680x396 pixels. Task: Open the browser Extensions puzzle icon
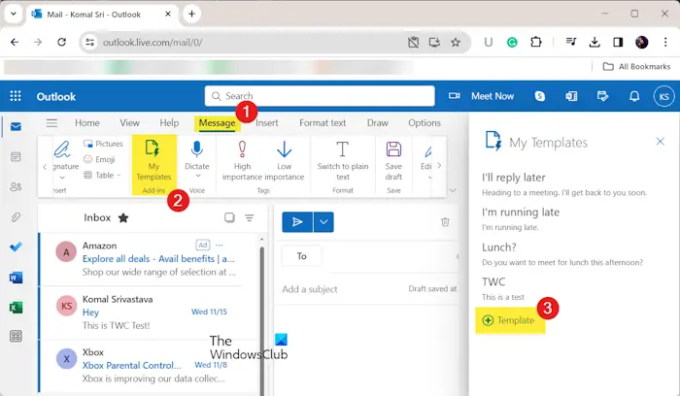[536, 42]
